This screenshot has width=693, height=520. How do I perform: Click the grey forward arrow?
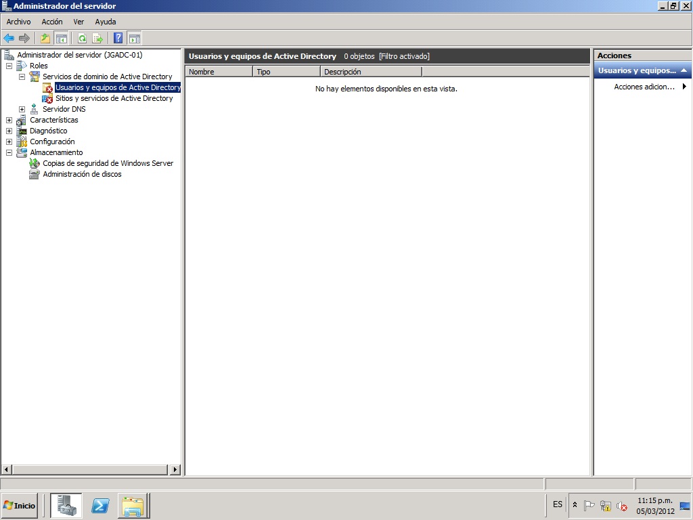(24, 39)
